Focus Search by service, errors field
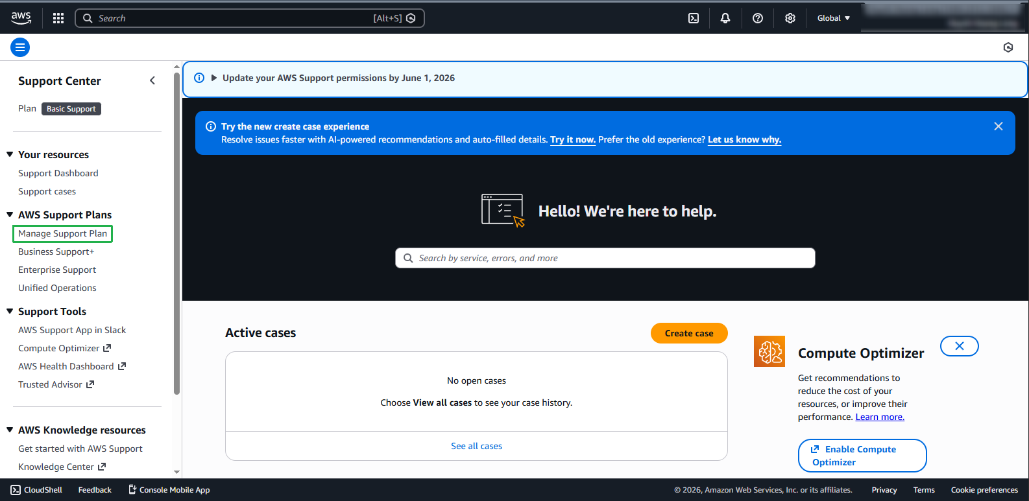The width and height of the screenshot is (1029, 501). click(605, 258)
